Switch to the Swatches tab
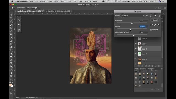 pos(143,69)
